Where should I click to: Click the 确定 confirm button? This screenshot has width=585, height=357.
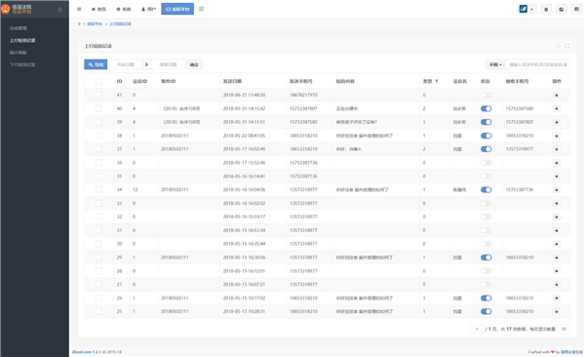(x=194, y=64)
